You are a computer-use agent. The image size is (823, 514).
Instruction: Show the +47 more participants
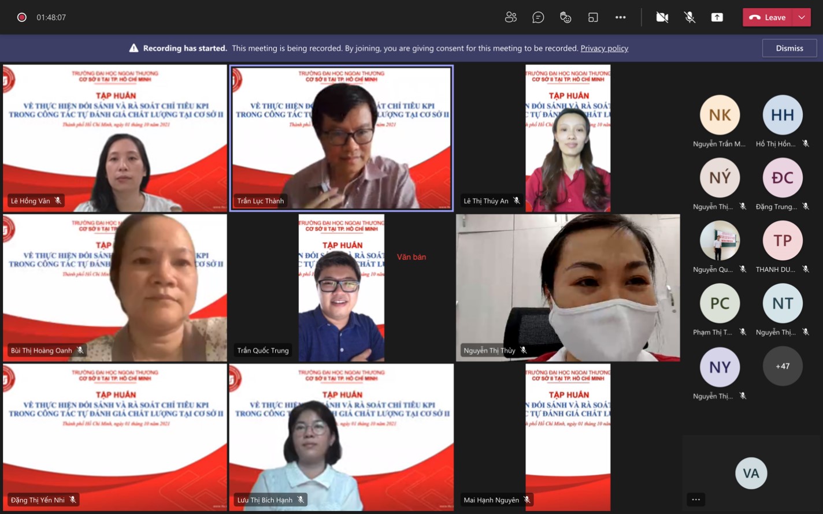tap(783, 366)
